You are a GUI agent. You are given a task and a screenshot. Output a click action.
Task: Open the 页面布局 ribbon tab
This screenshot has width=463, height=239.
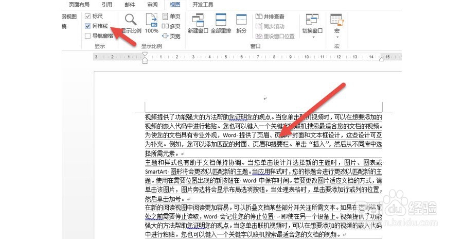click(79, 5)
